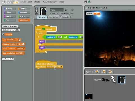Open the Sound blocks category
This screenshot has height=101, width=135.
10,16
